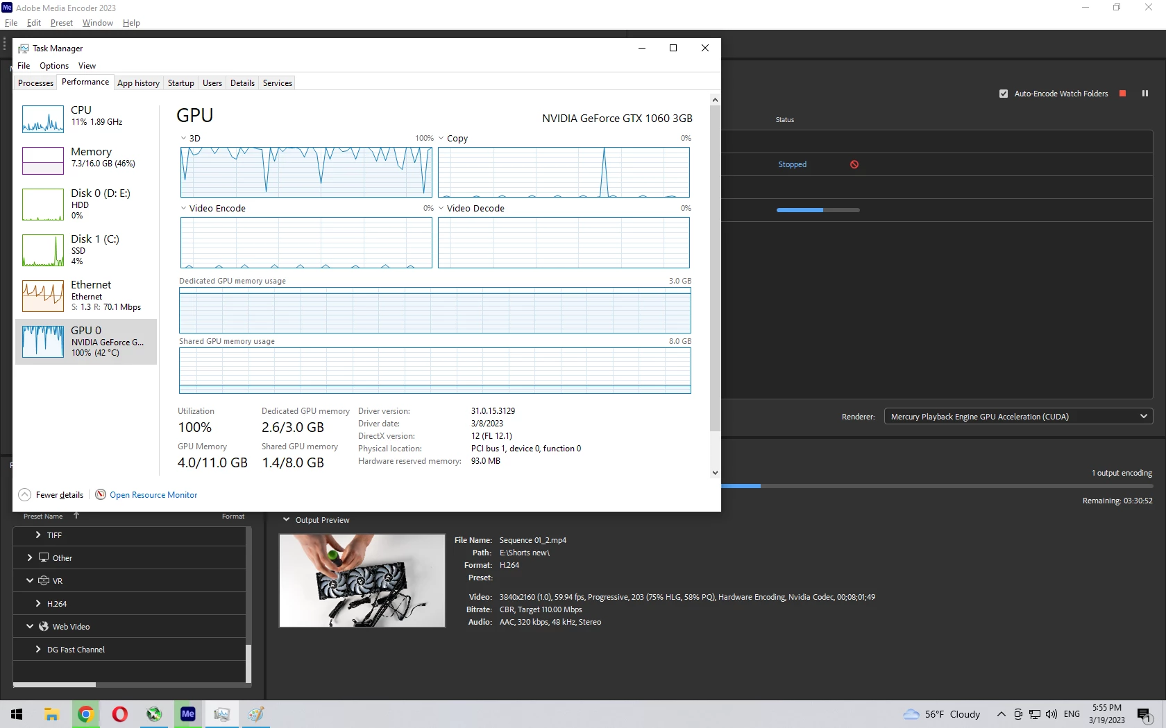Open the Xbox app from taskbar
1166x728 pixels.
154,714
